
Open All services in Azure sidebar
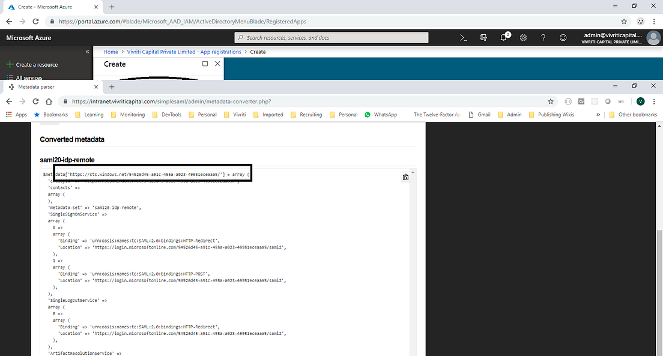tap(25, 77)
